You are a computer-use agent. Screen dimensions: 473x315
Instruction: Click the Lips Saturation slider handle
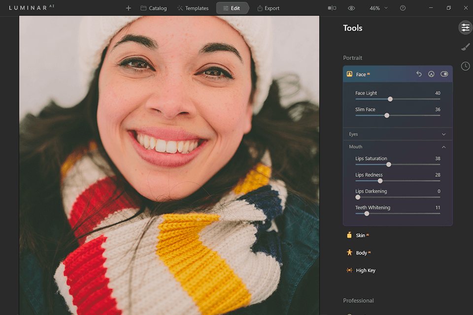(x=389, y=164)
